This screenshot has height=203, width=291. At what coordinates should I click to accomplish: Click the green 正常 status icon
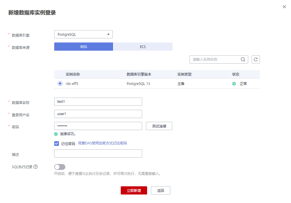click(x=234, y=84)
